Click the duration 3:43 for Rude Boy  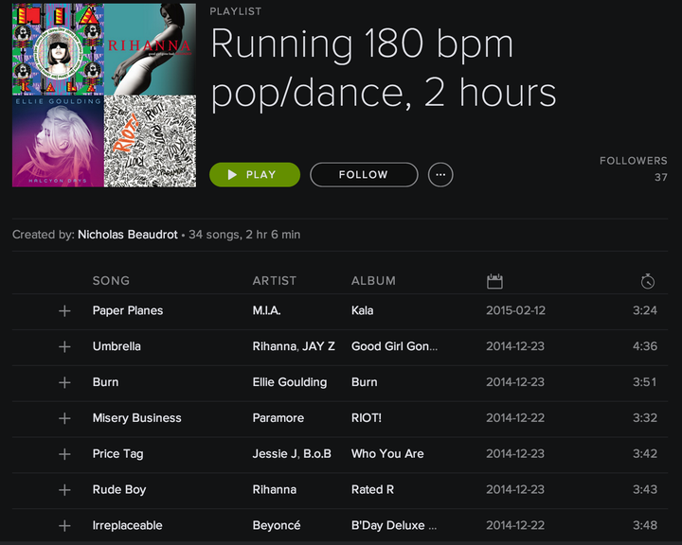coord(645,490)
